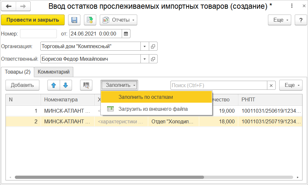Open the Организация field's linked record
308x185 pixels.
pos(153,46)
